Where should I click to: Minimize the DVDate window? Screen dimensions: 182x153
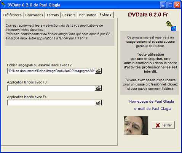(163, 5)
